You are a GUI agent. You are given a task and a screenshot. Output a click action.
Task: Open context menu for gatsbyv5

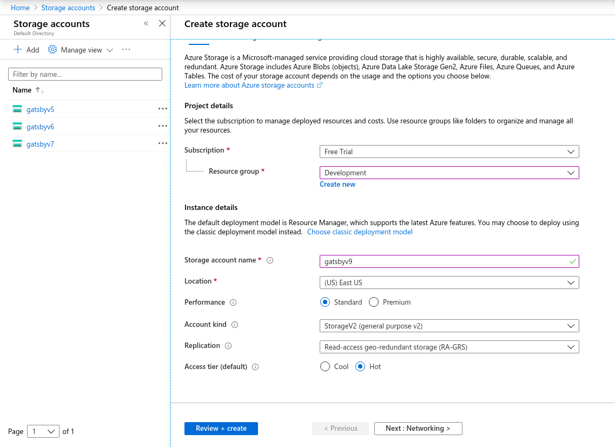pyautogui.click(x=163, y=109)
